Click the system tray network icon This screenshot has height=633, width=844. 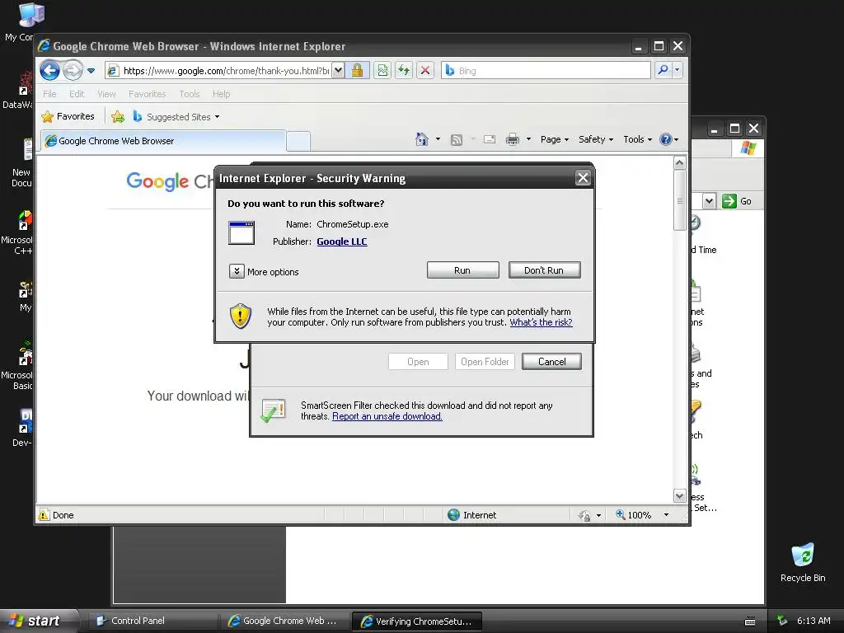pos(782,621)
